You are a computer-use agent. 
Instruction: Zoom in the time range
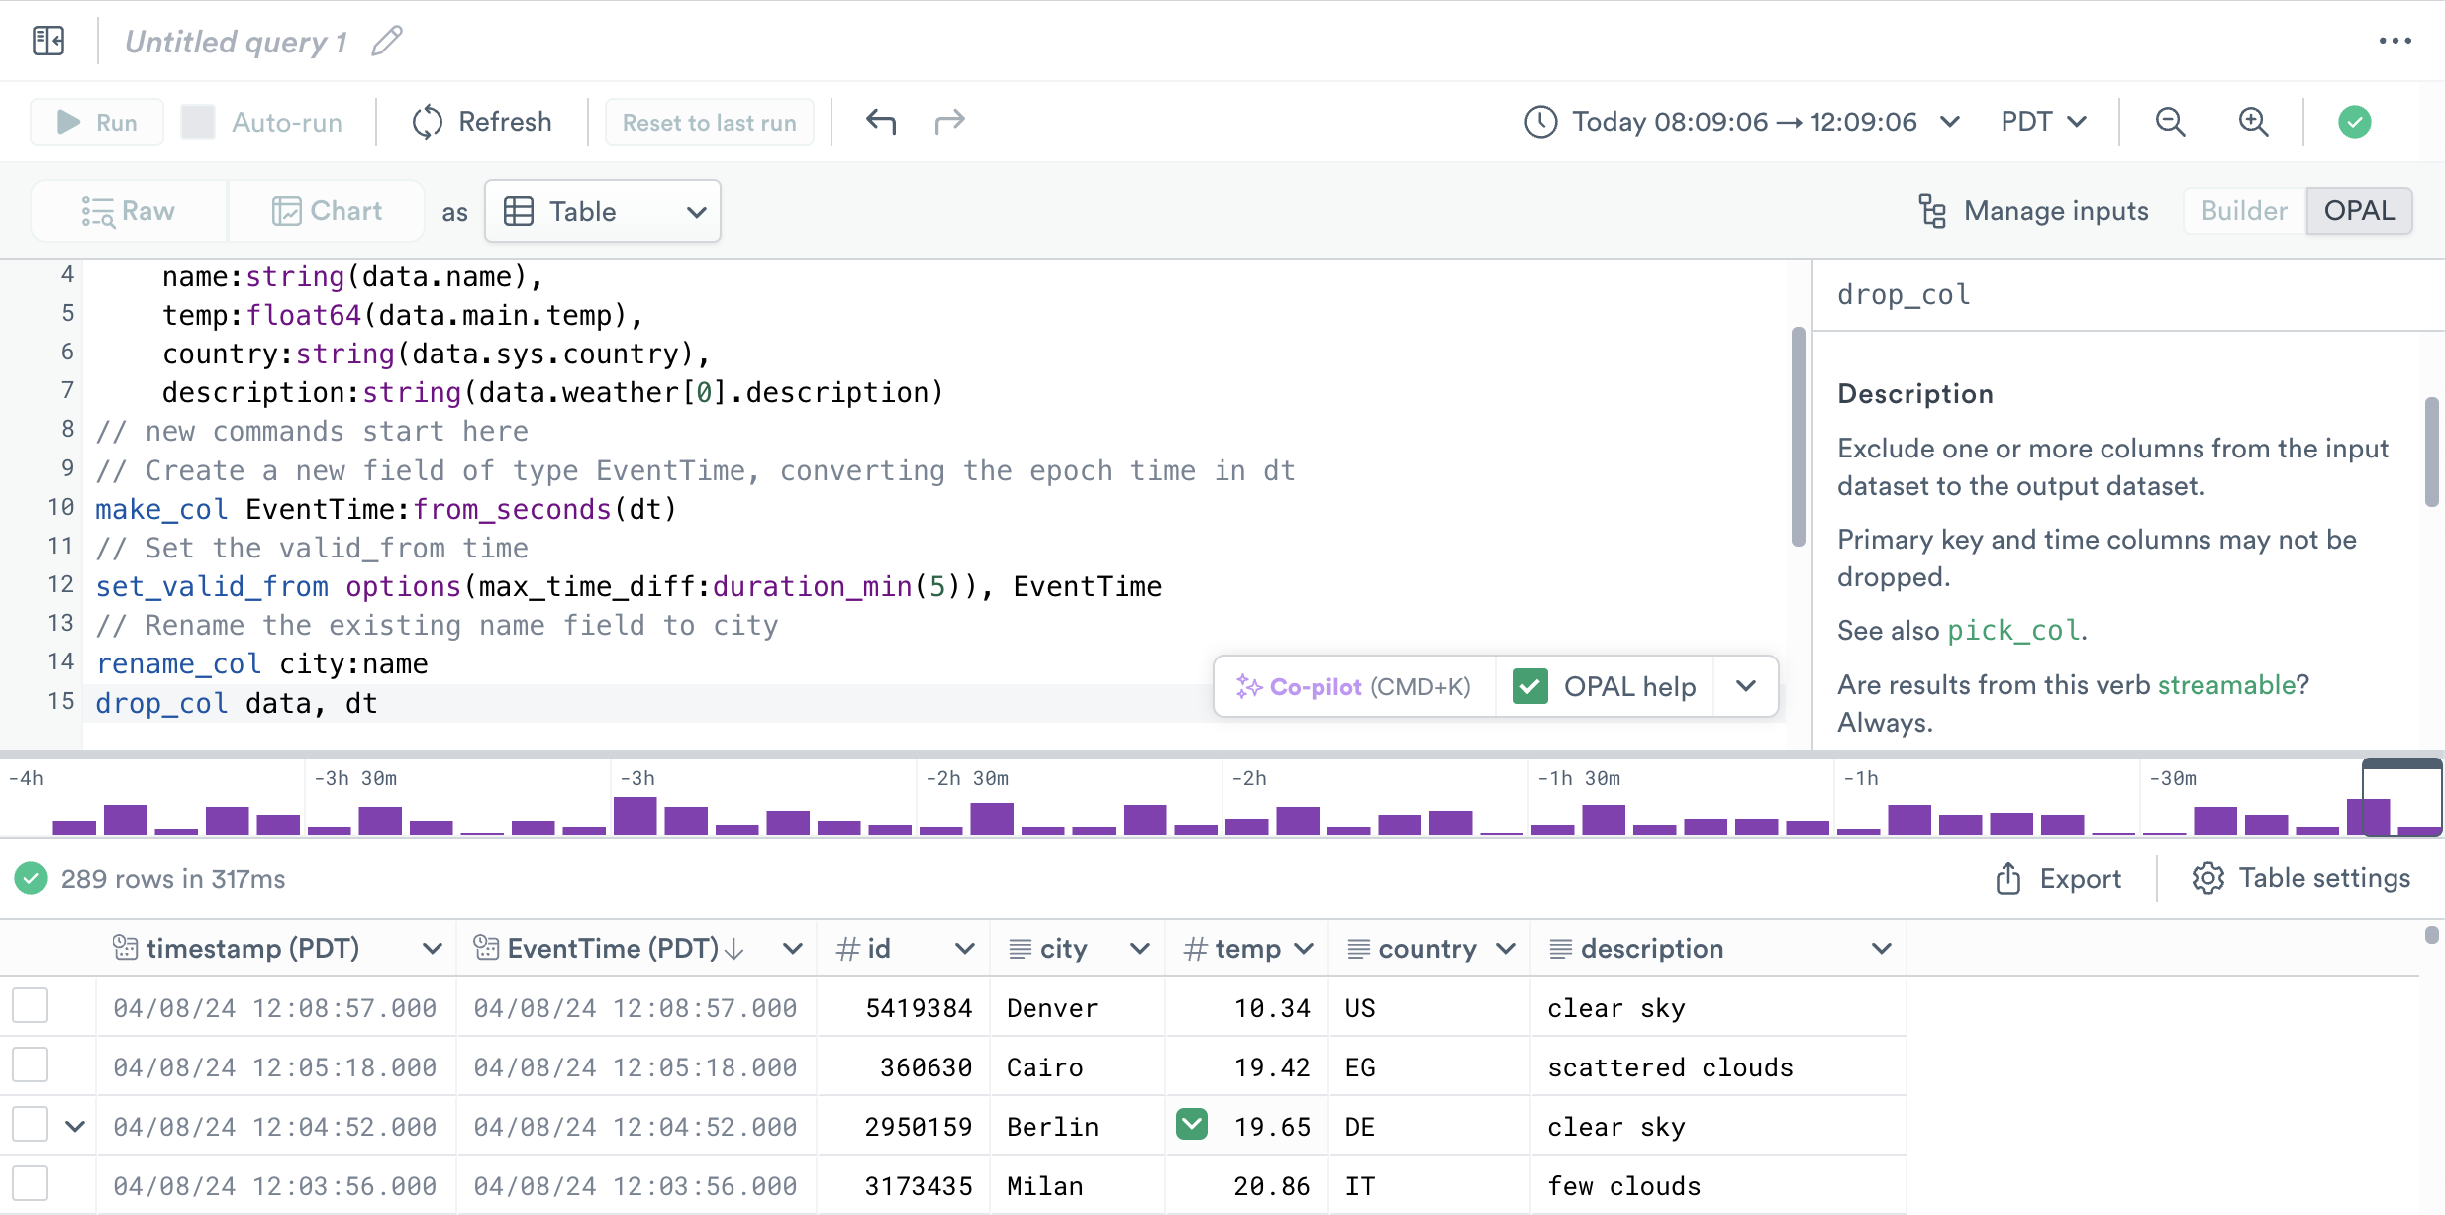click(2253, 122)
